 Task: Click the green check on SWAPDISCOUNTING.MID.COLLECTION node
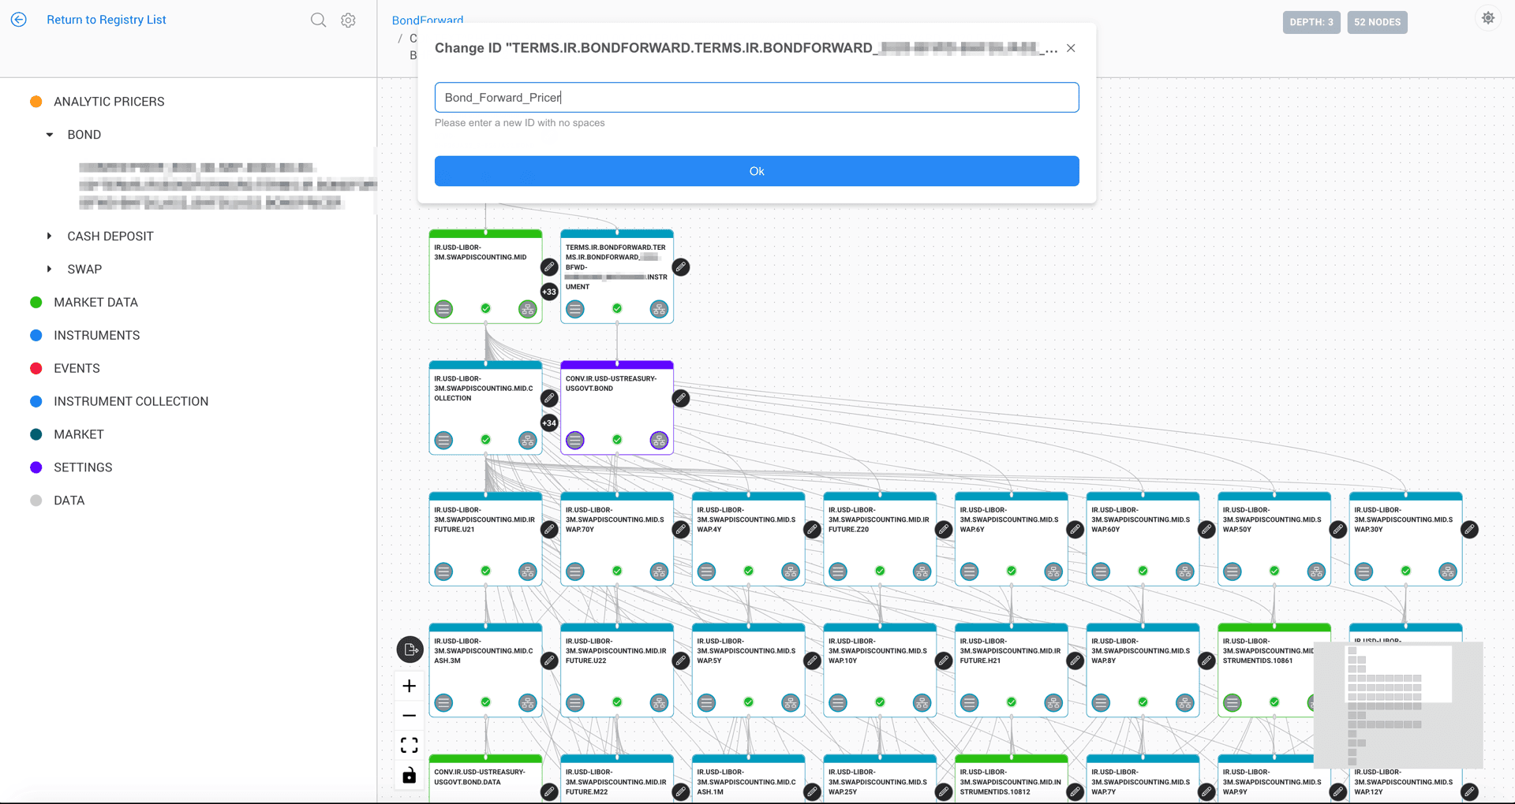tap(485, 439)
